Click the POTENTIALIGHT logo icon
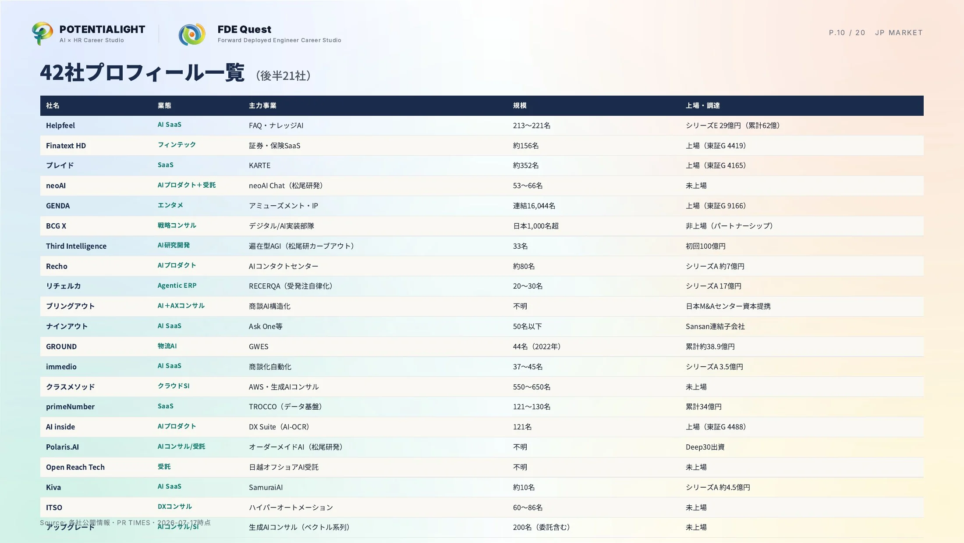 [43, 33]
